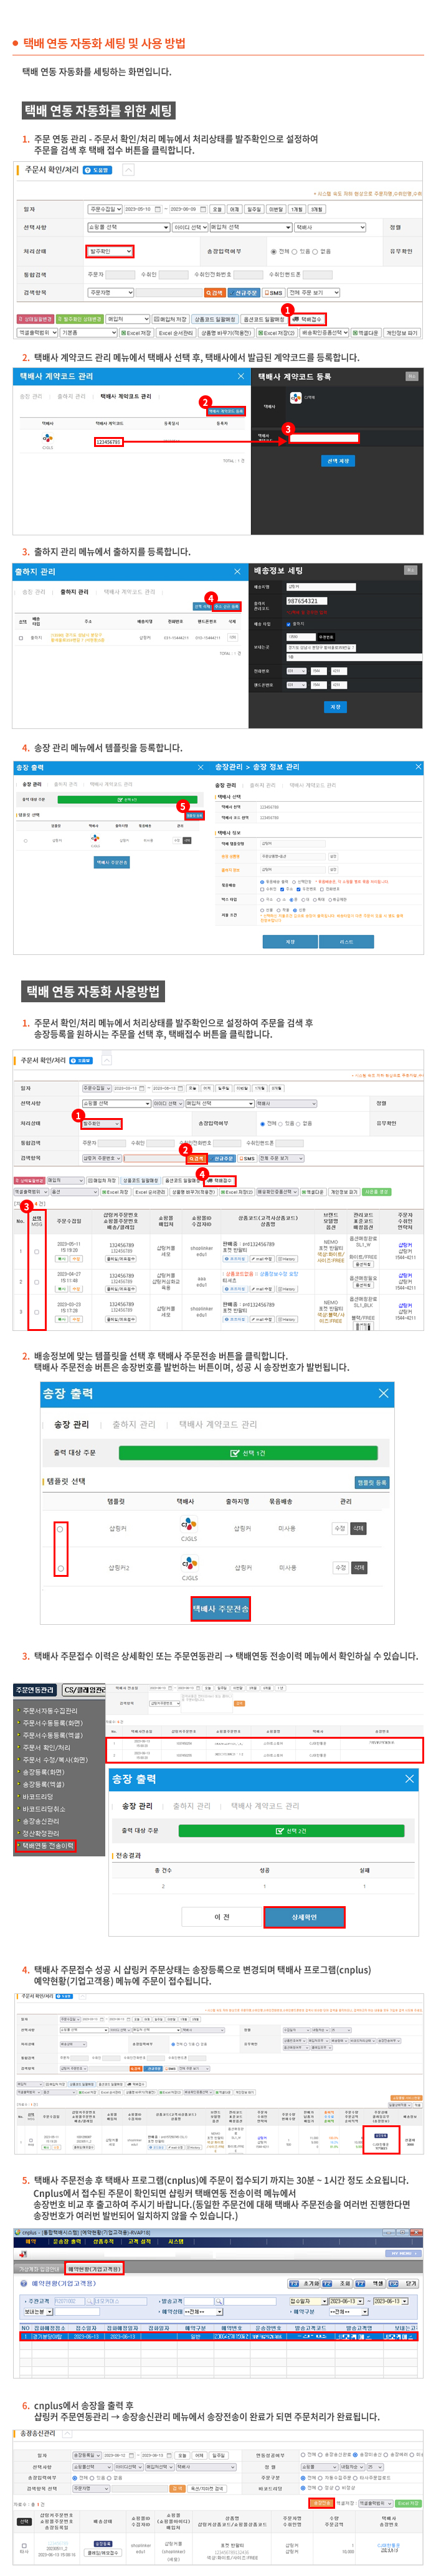Close the 송장 출력 template selection dialog
The height and width of the screenshot is (2576, 436).
(x=383, y=1393)
